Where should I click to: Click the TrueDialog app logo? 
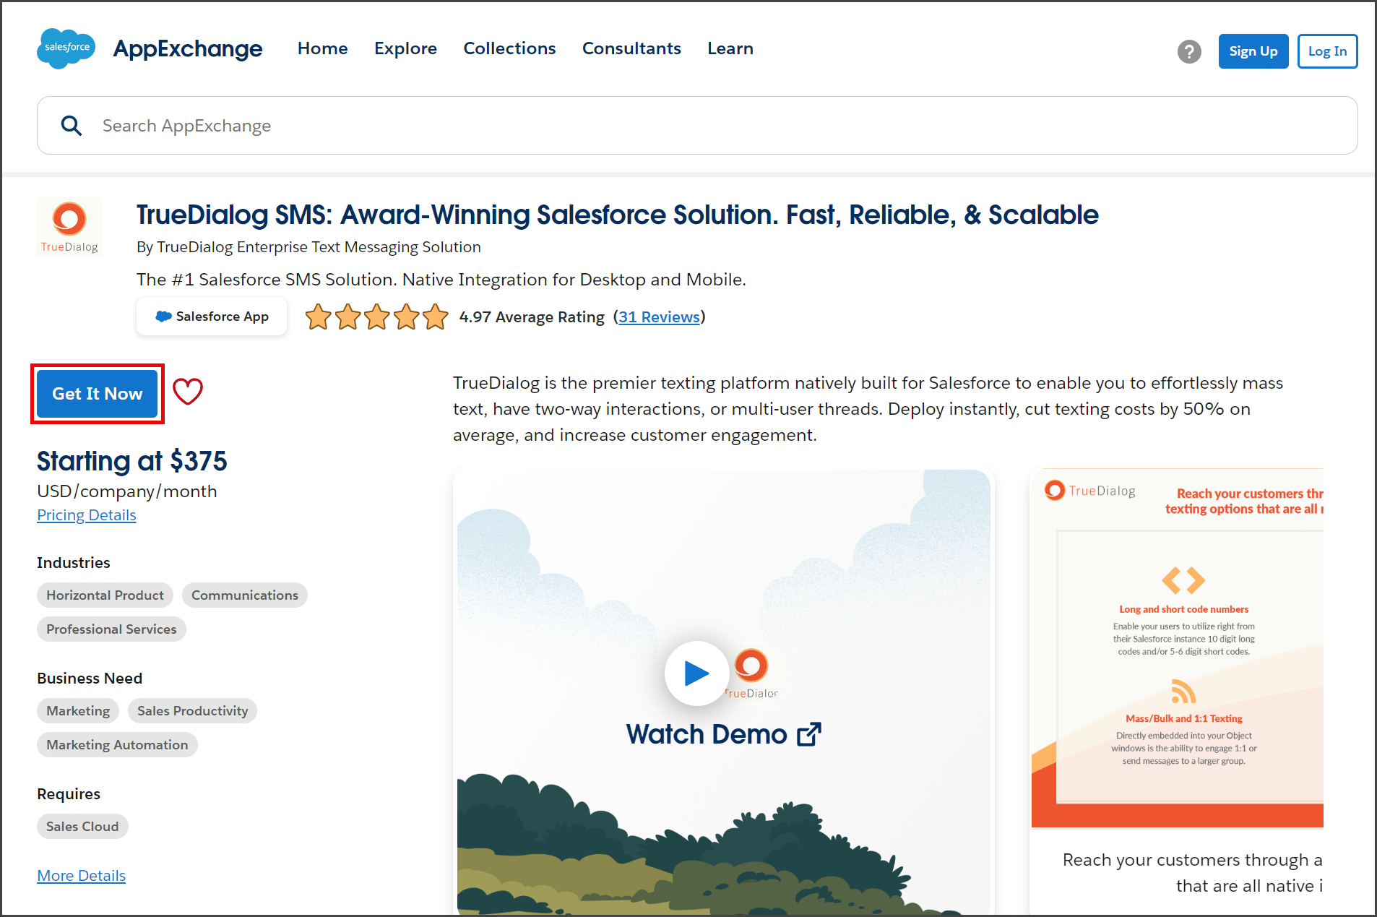coord(69,227)
